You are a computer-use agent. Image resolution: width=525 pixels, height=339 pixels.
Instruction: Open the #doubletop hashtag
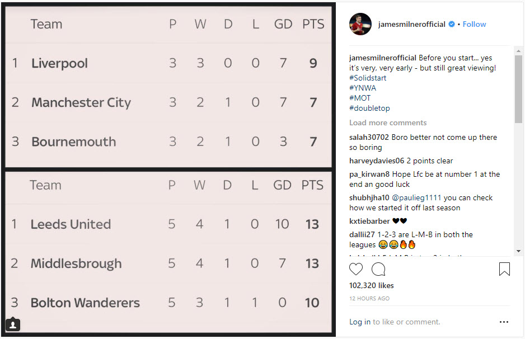coord(369,108)
